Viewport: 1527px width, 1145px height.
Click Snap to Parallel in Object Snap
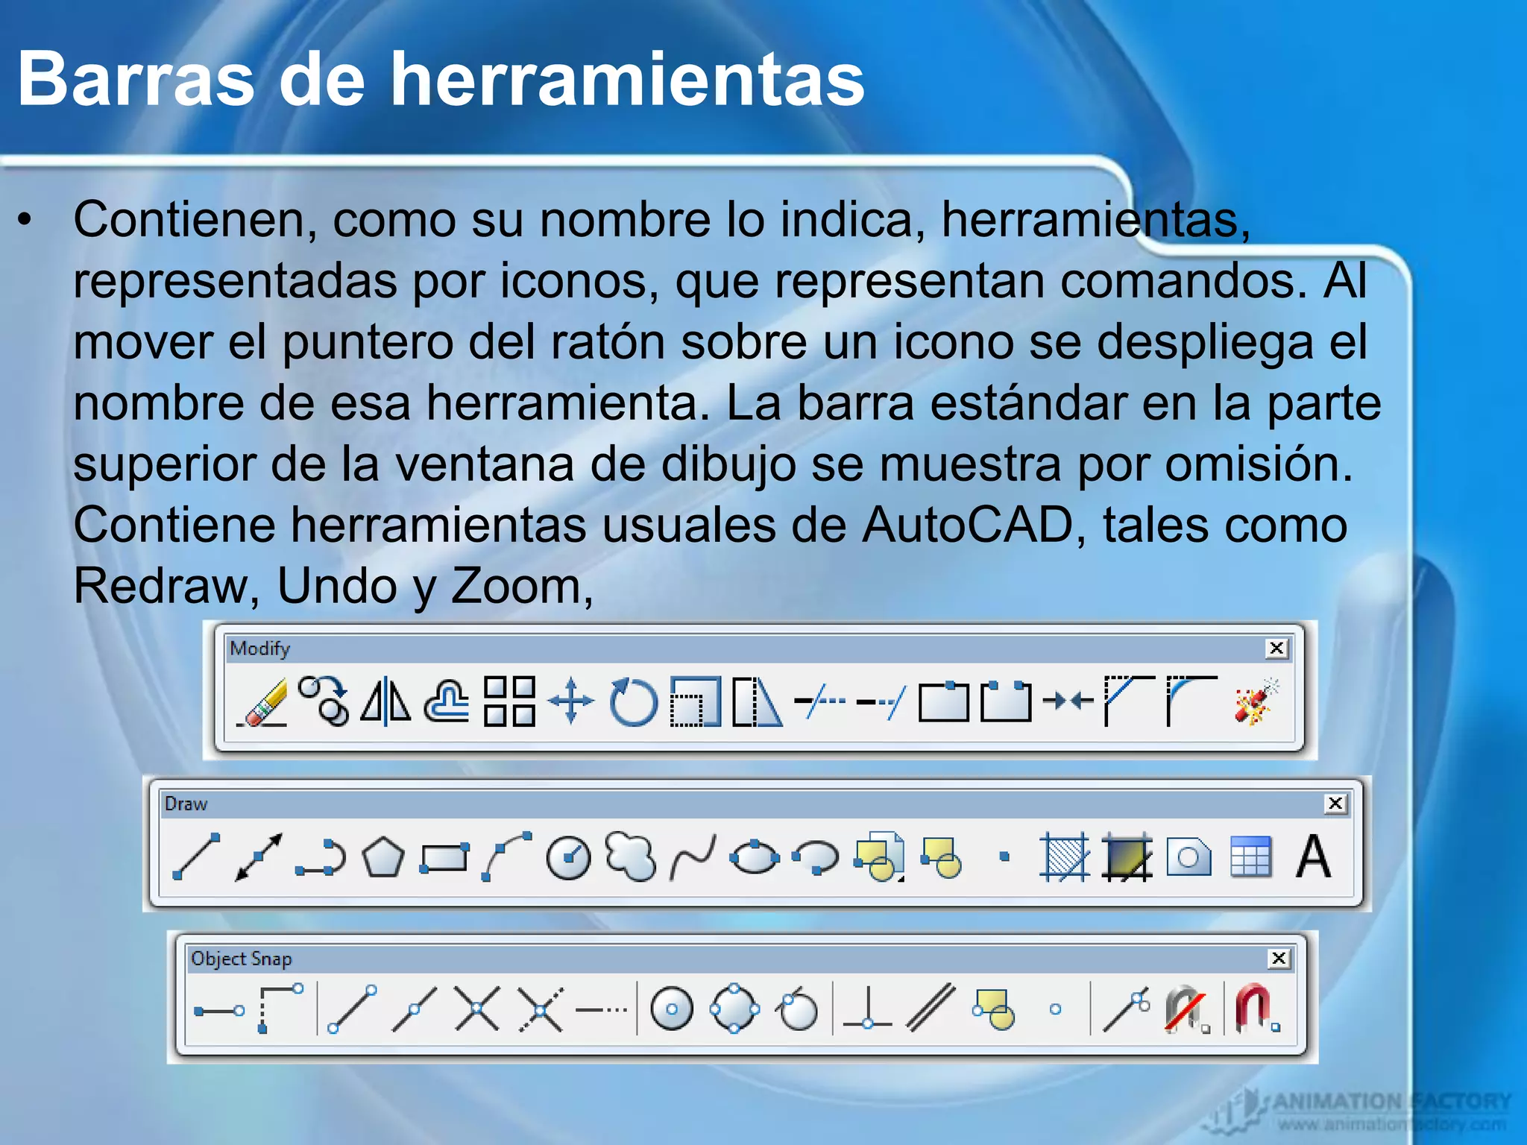click(931, 1009)
